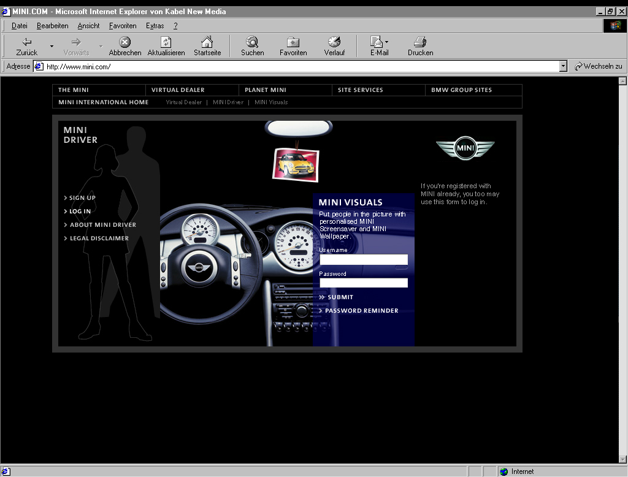
Task: Click the Zurück back arrow icon
Action: point(26,42)
